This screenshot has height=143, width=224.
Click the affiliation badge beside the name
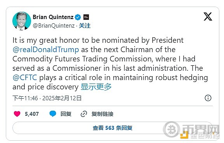(x=86, y=17)
